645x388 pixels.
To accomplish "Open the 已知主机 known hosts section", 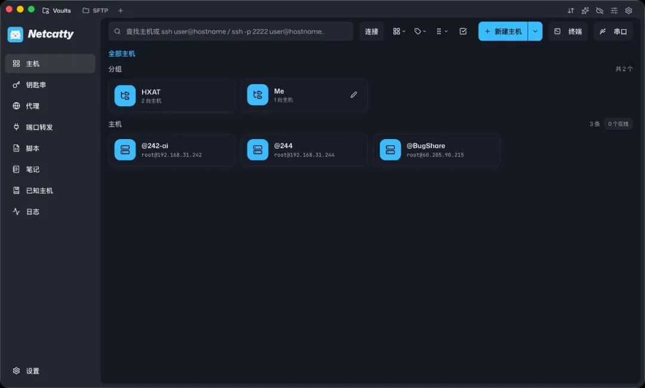I will (x=50, y=190).
